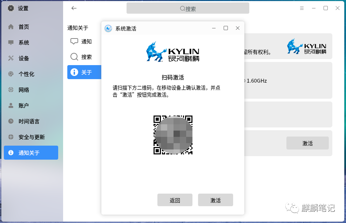Open 搜索 search sub-page

84,57
